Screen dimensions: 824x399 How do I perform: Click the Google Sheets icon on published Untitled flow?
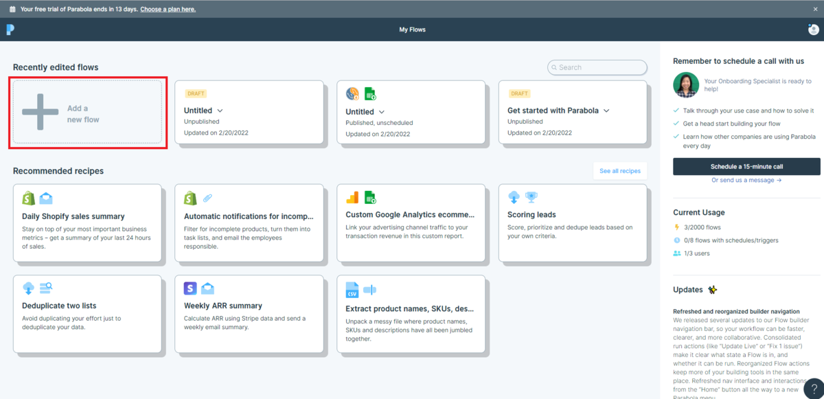click(x=370, y=94)
